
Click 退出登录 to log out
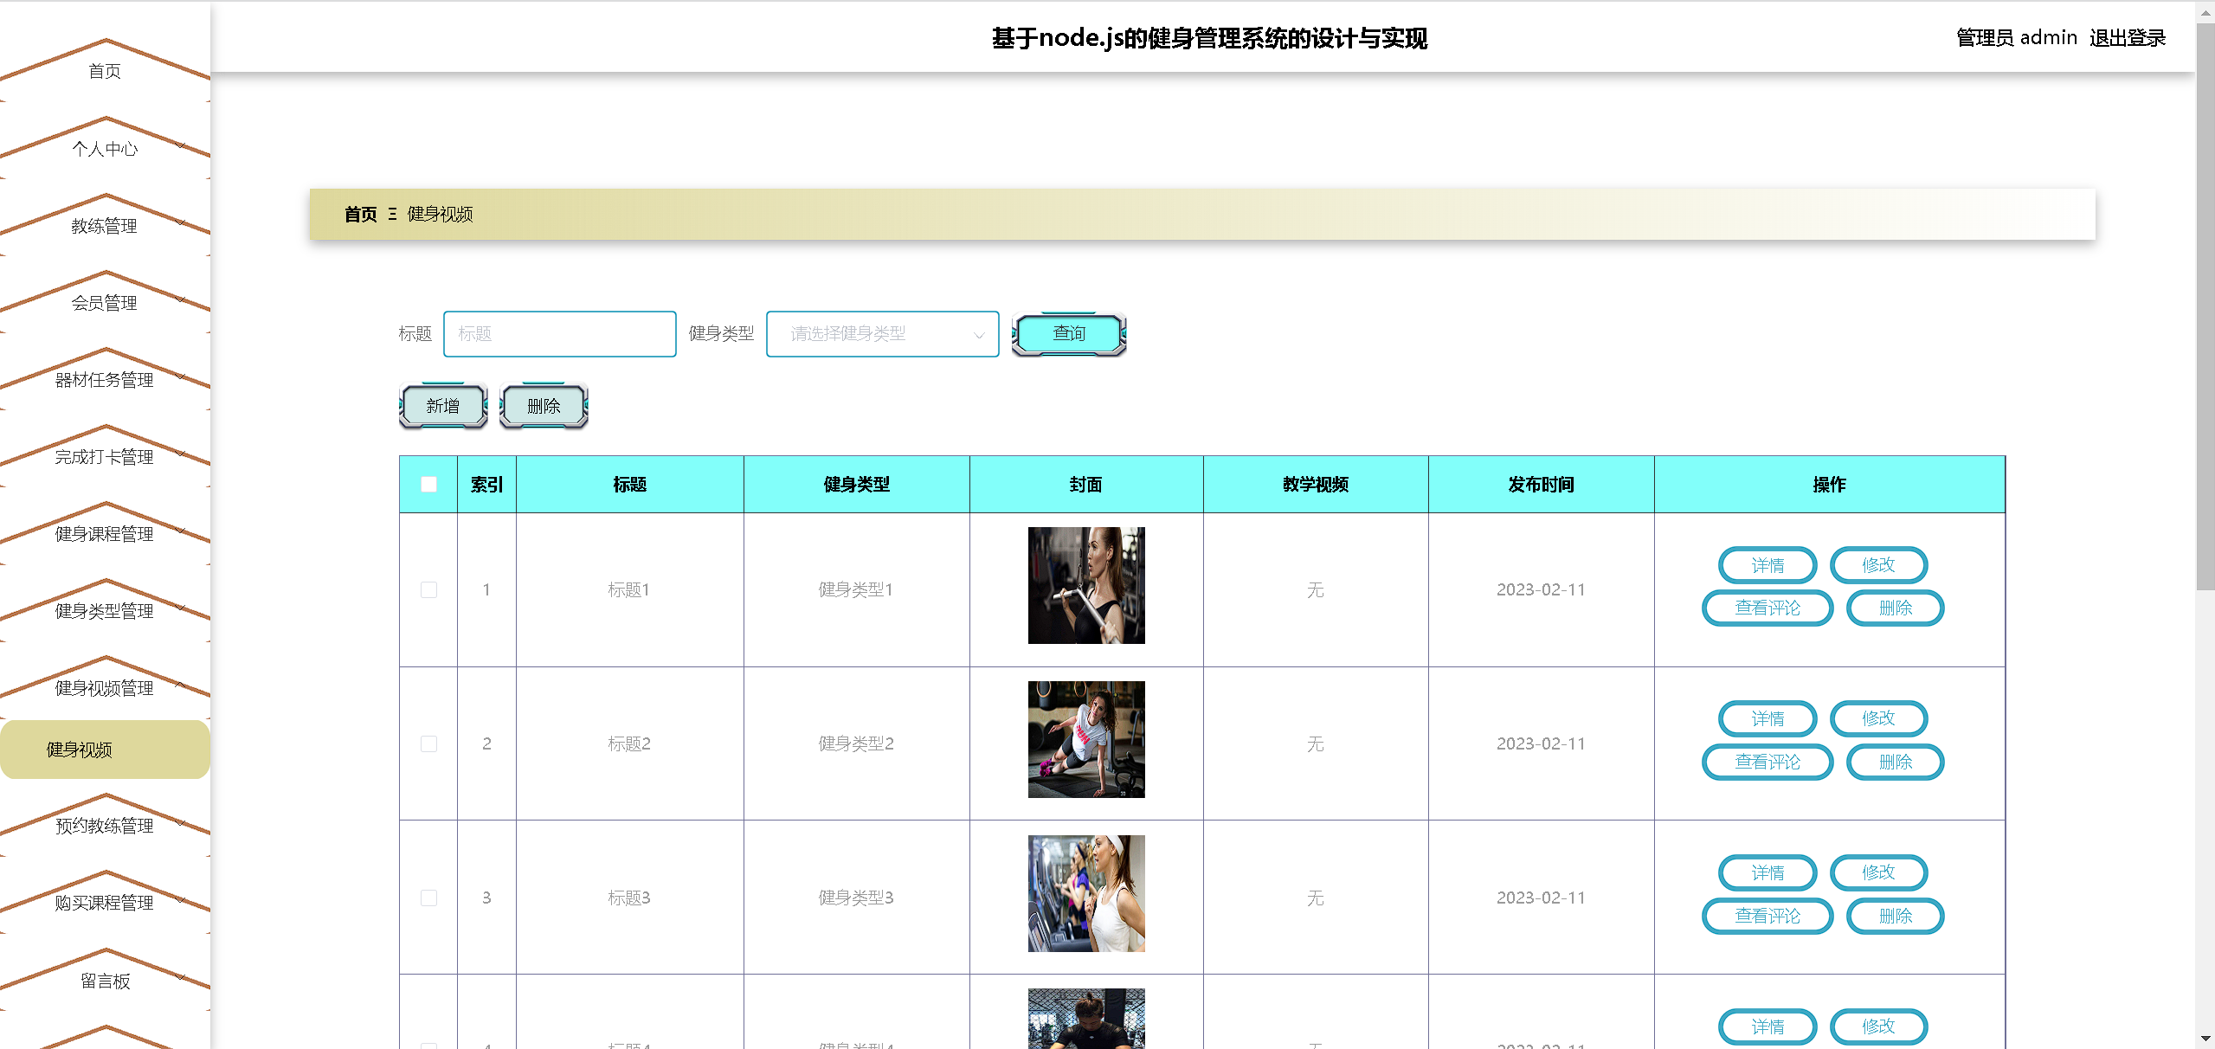tap(2127, 38)
